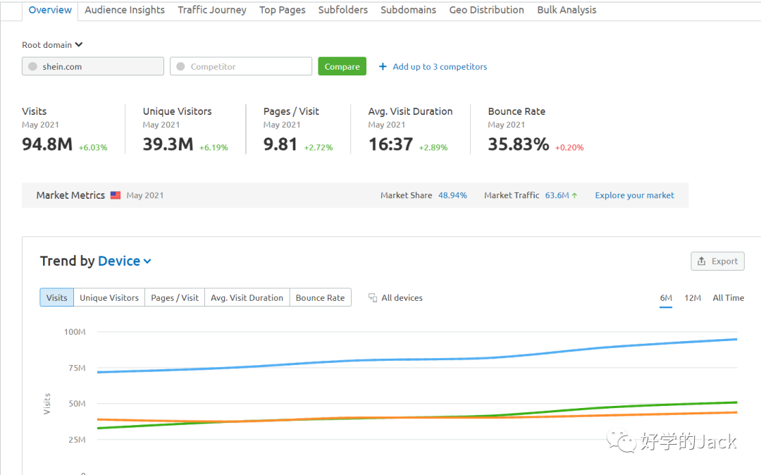Click the Market Metrics heading
The width and height of the screenshot is (761, 475).
pos(70,195)
